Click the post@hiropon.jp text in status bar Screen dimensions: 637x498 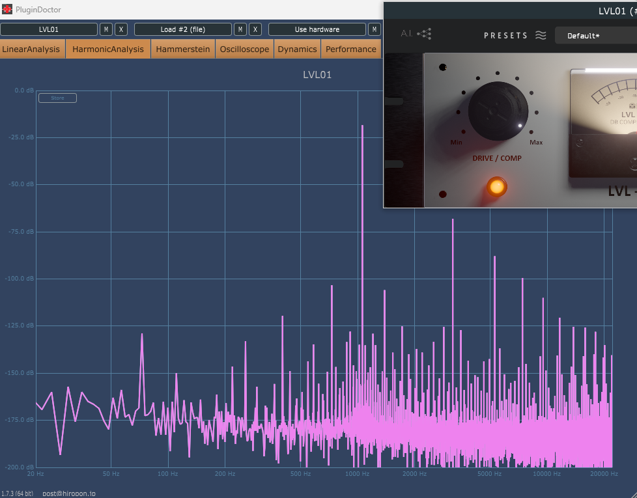point(69,493)
